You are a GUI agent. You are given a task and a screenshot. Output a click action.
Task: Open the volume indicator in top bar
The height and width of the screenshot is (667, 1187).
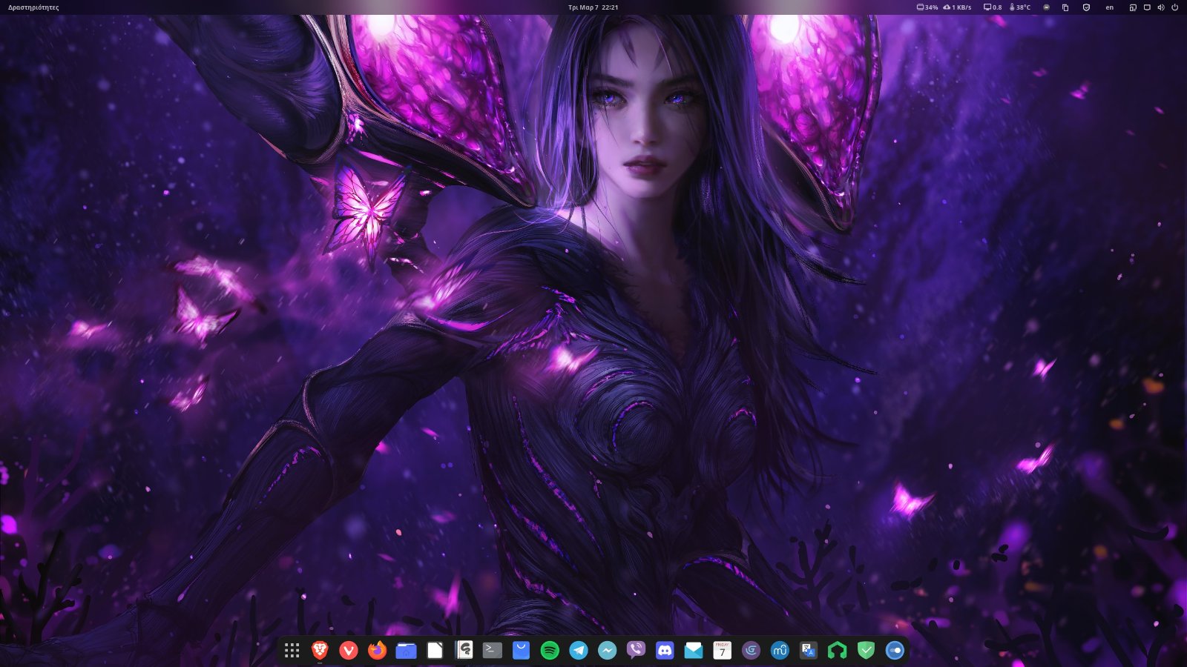[1161, 7]
